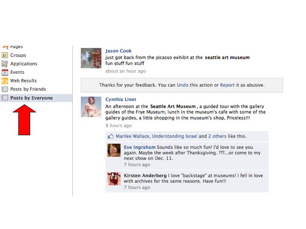
Task: Click Jason Cook's profile picture
Action: 91,58
